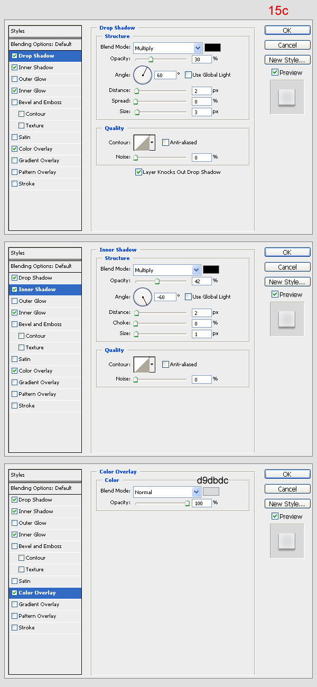Select the highlighted Inner Shadow style row
317x687 pixels.
click(x=45, y=290)
